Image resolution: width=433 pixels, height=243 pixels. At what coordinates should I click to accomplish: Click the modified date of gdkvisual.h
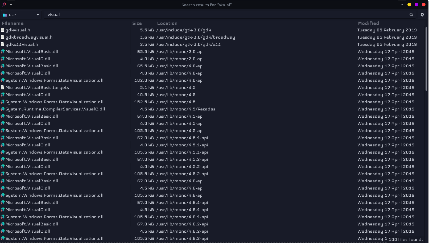point(387,30)
